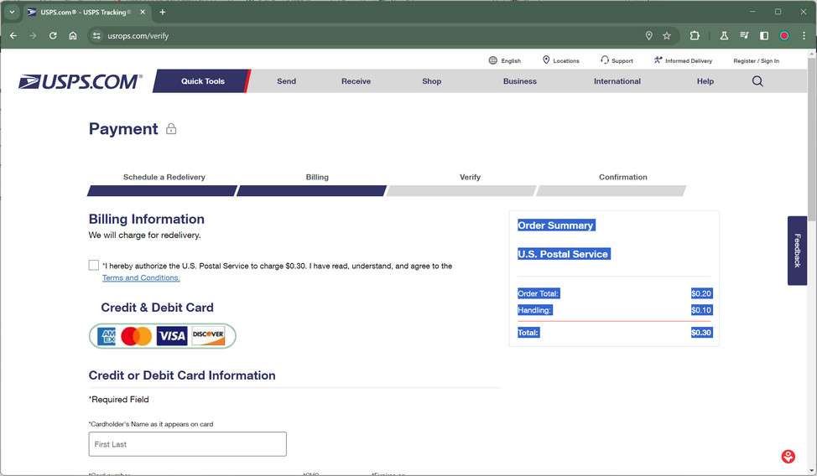Open the browser home page icon
The width and height of the screenshot is (817, 476).
[x=73, y=35]
